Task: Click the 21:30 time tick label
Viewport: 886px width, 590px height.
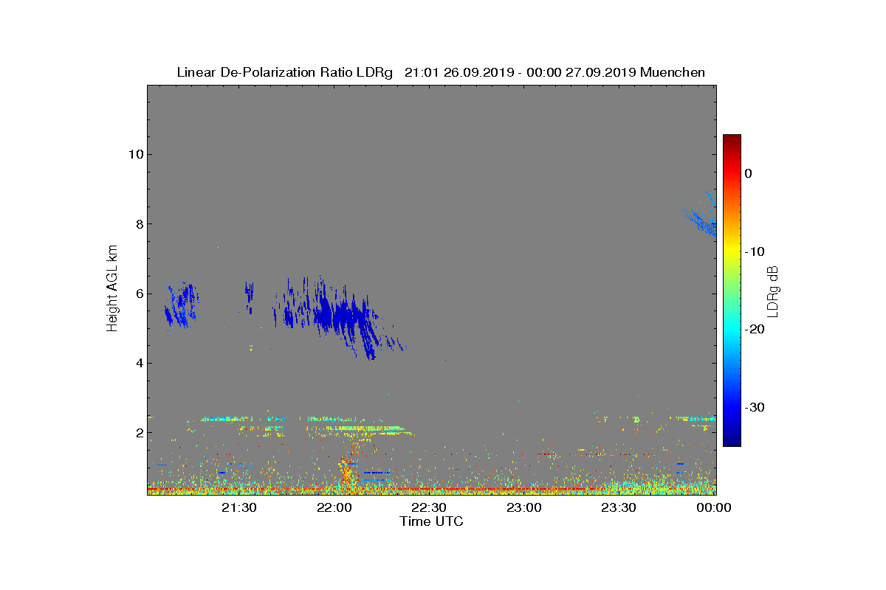Action: [x=239, y=507]
